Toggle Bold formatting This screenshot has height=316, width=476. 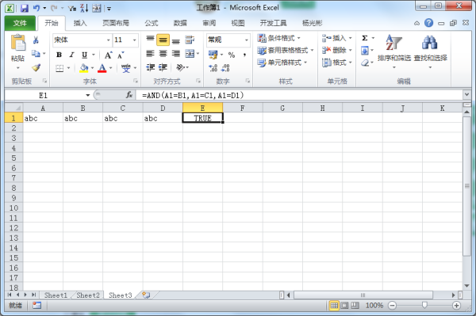(59, 55)
